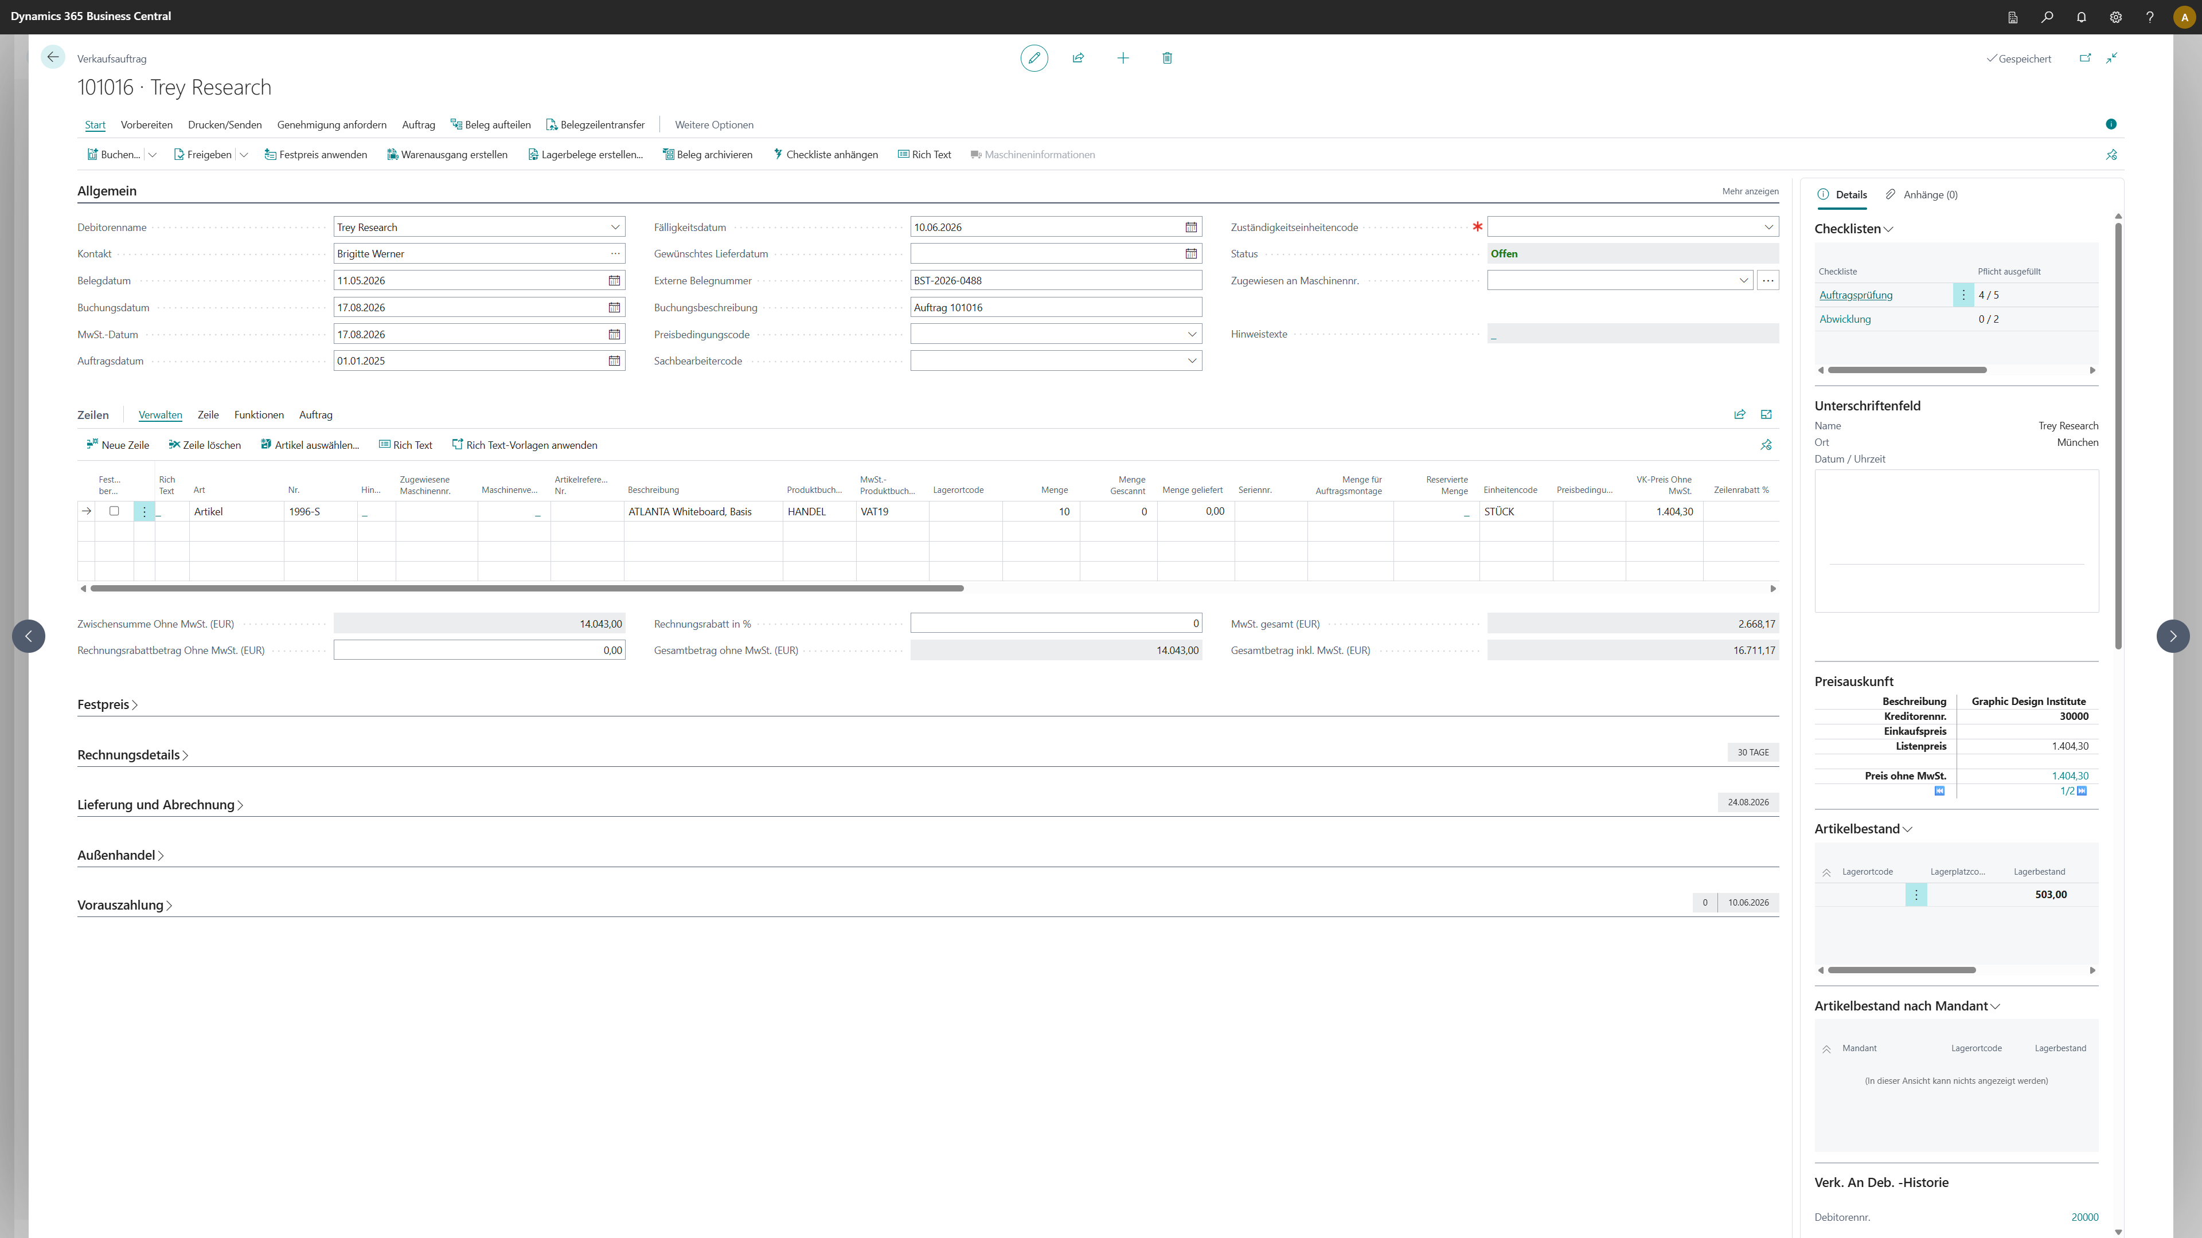The width and height of the screenshot is (2202, 1238).
Task: Open Preisbedingungscode dropdown
Action: [x=1192, y=334]
